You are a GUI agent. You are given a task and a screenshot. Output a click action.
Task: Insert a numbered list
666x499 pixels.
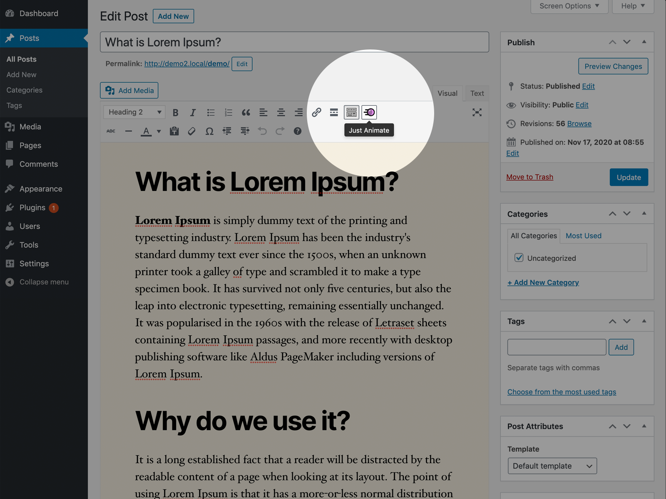point(228,112)
